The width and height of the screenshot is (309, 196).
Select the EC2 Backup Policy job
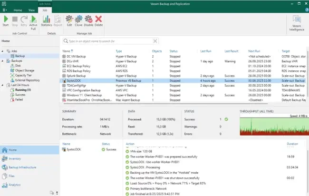click(183, 66)
